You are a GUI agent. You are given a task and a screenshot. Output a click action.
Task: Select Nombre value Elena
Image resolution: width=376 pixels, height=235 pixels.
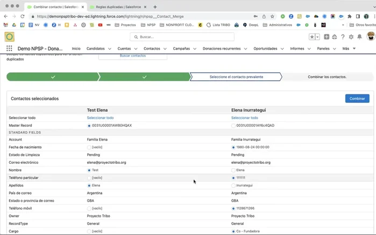233,170
